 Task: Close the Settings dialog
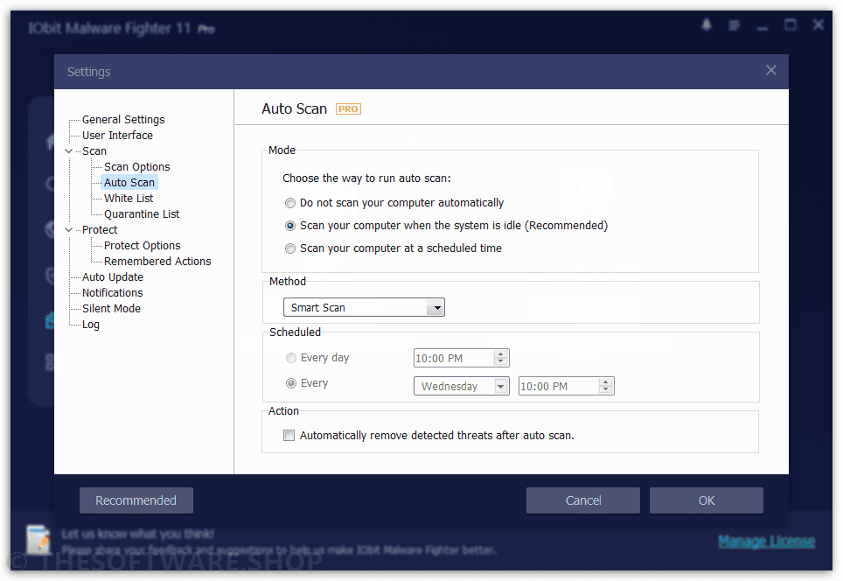771,71
